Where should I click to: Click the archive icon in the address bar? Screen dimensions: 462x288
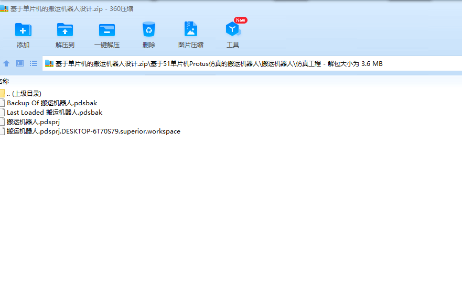click(49, 63)
